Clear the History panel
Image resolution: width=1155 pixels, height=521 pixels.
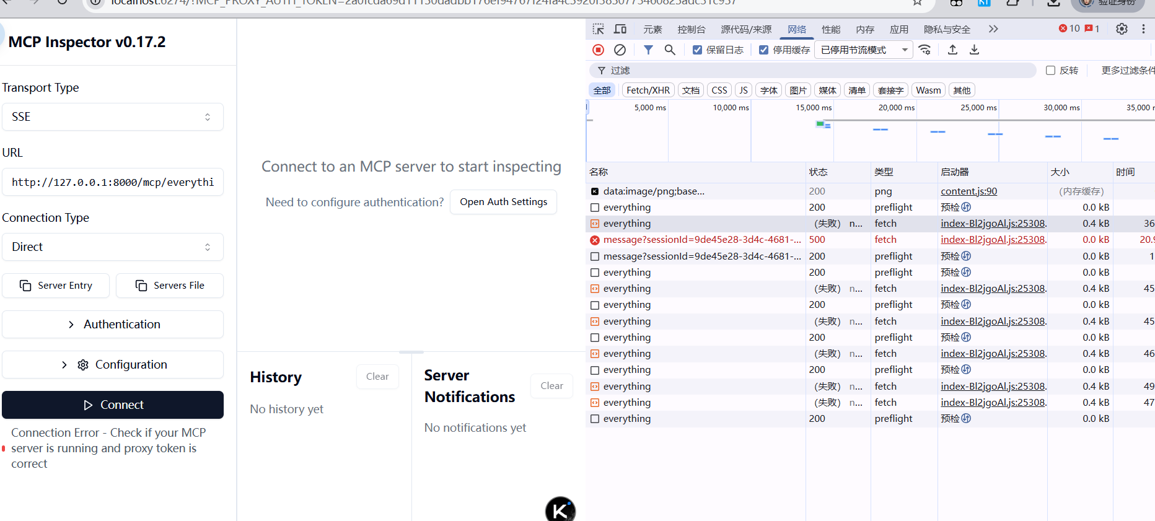click(x=377, y=377)
